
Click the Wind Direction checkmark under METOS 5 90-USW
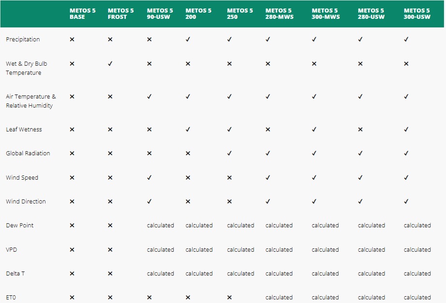pyautogui.click(x=149, y=202)
